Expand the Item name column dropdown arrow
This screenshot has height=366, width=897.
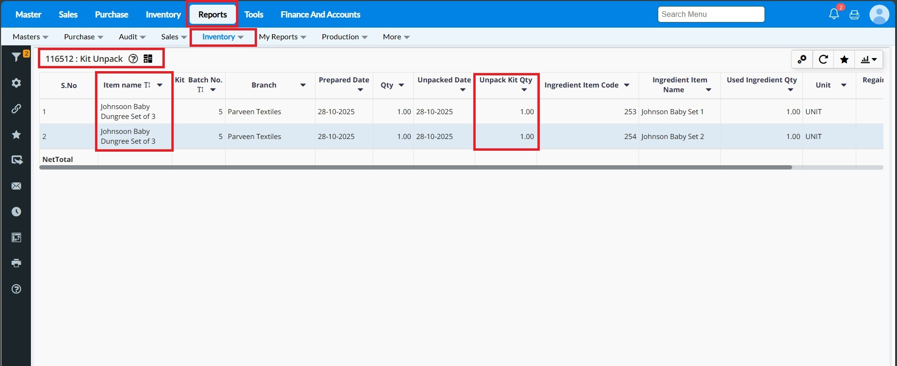160,85
